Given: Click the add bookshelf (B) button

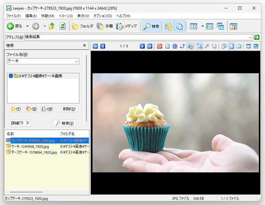Looking at the screenshot, I should [31, 109].
